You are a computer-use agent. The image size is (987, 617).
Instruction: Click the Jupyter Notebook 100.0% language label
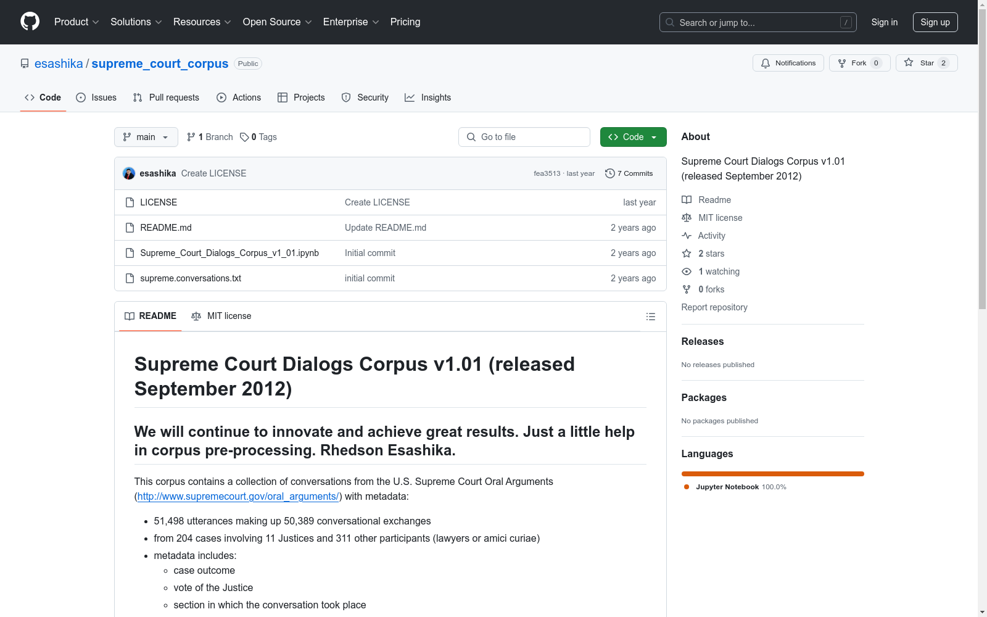coord(741,487)
